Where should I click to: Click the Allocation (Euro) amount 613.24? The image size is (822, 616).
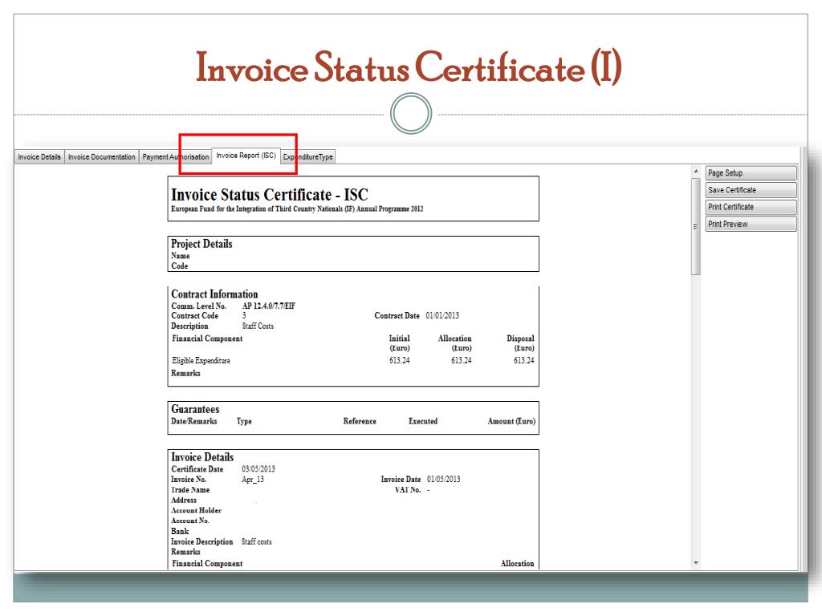point(462,360)
